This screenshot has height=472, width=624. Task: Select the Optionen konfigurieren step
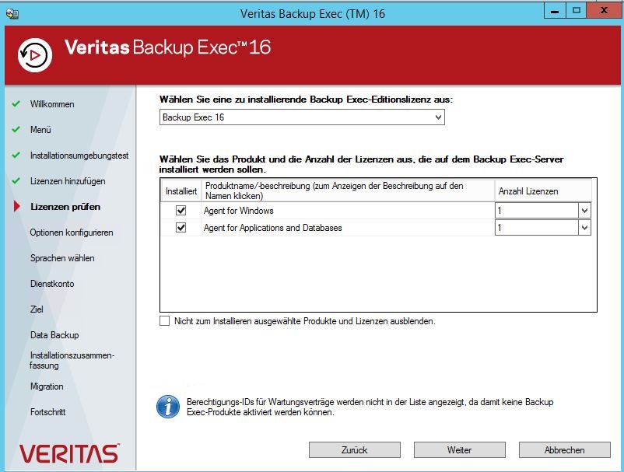click(72, 233)
